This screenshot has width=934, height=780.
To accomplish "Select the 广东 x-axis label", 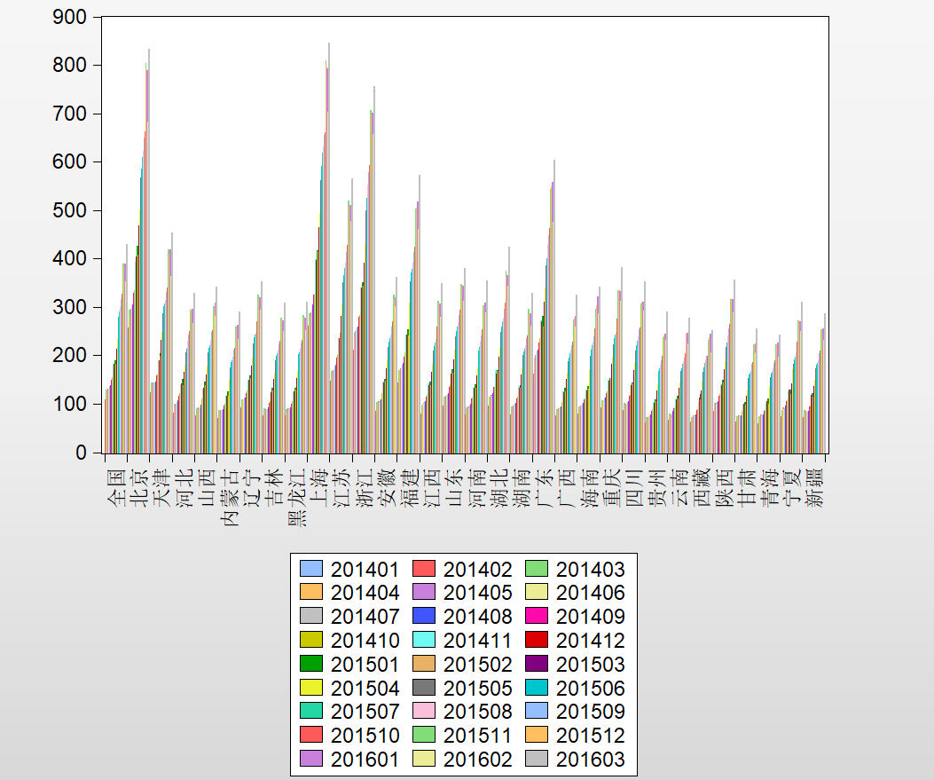I will tap(545, 487).
